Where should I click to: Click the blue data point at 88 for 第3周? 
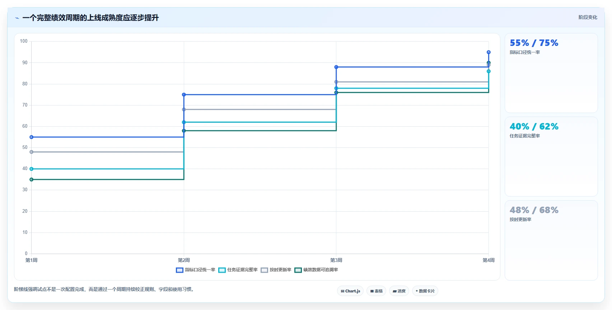(336, 67)
